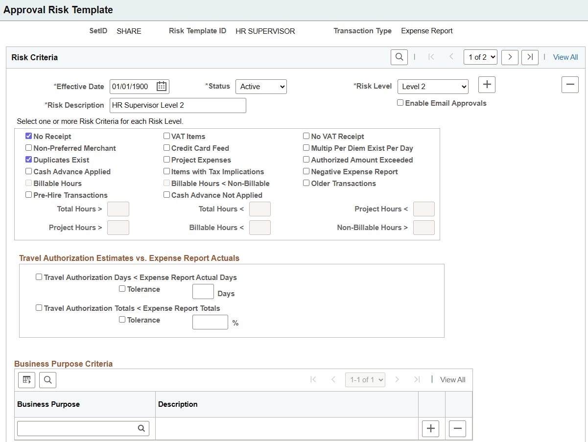This screenshot has width=588, height=442.
Task: Open the 1 of 2 row selector dropdown
Action: coord(480,57)
